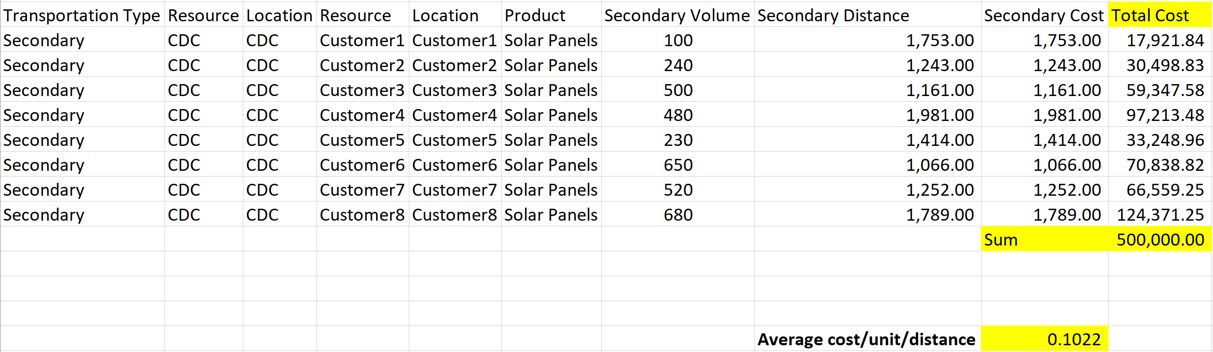Select Customer5 secondary cost 1,414.00
The width and height of the screenshot is (1213, 352).
tap(1045, 140)
